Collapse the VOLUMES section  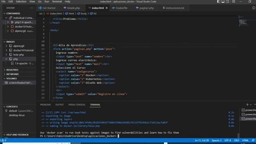4,78
